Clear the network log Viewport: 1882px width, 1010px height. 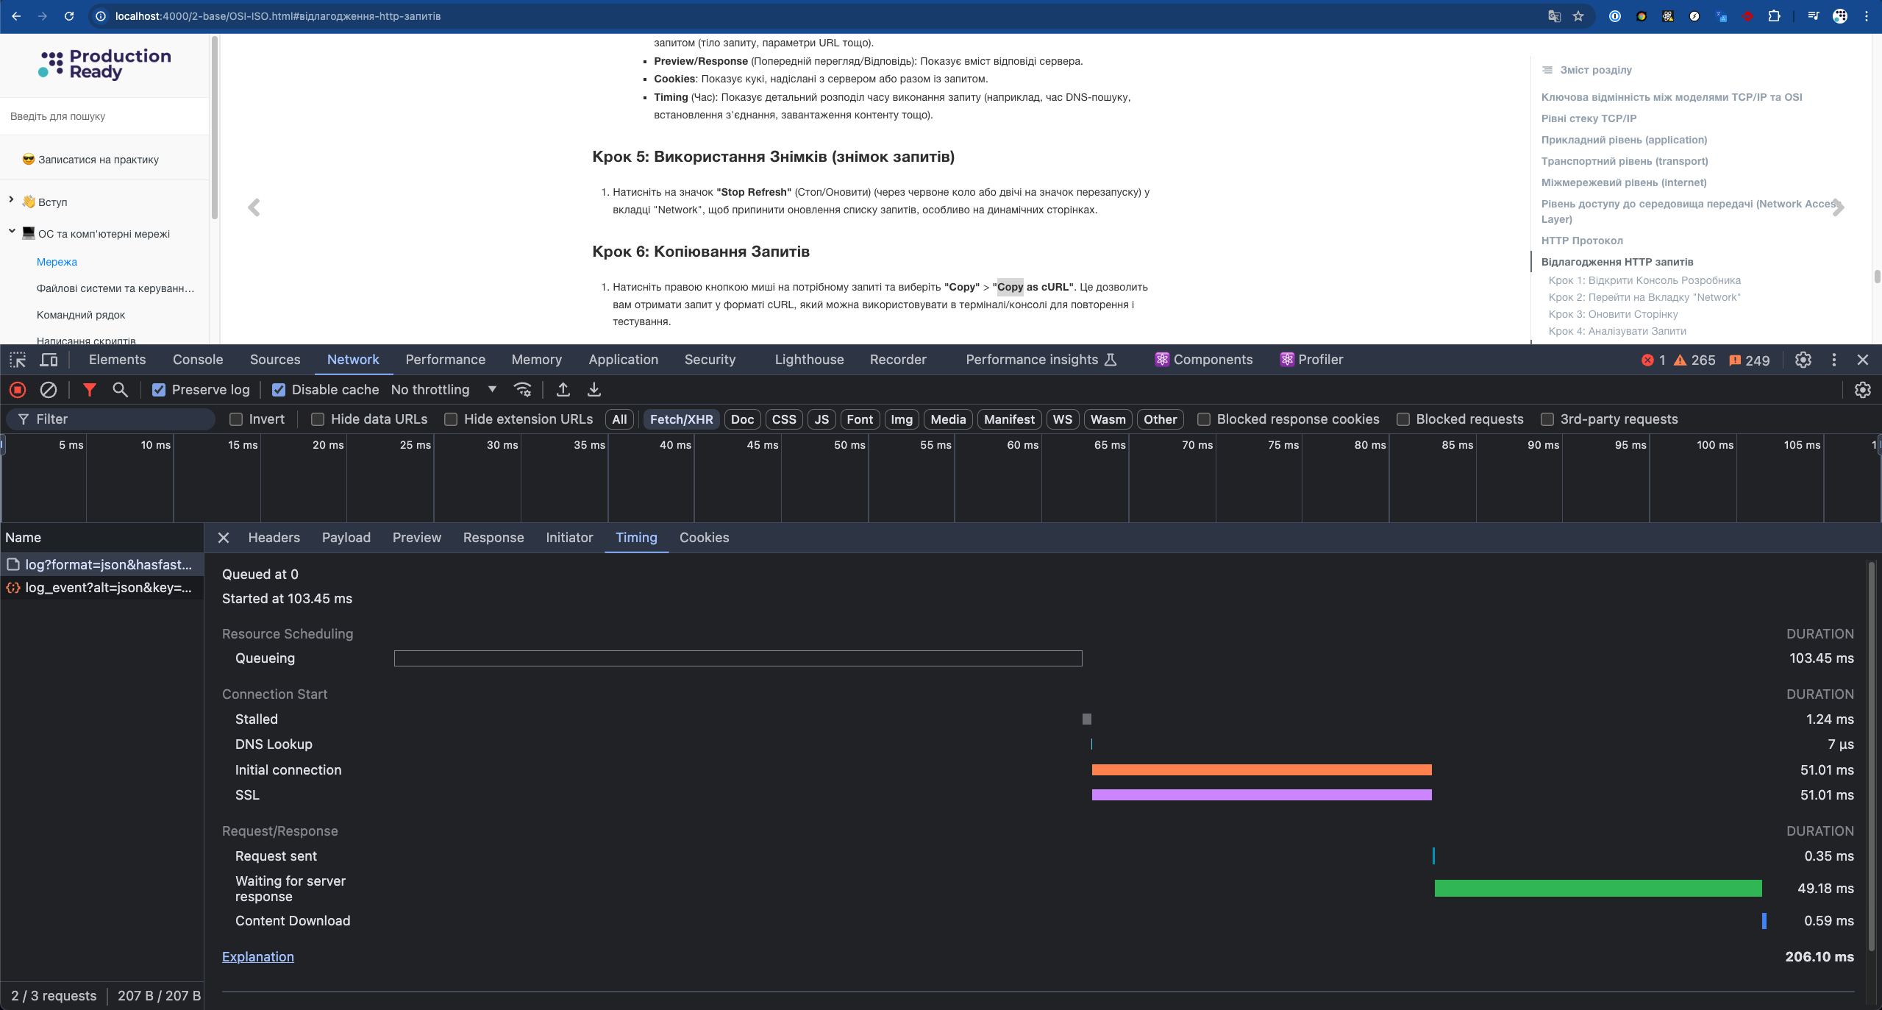point(49,390)
